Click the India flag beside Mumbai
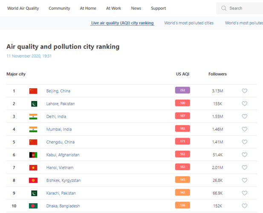Viewport: 263px width, 213px height. click(33, 129)
